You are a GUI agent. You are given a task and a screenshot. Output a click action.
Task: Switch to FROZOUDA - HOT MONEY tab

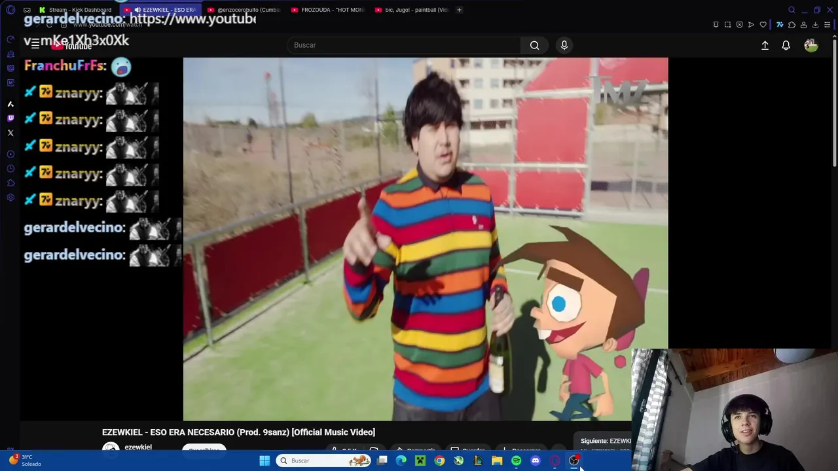pos(328,10)
